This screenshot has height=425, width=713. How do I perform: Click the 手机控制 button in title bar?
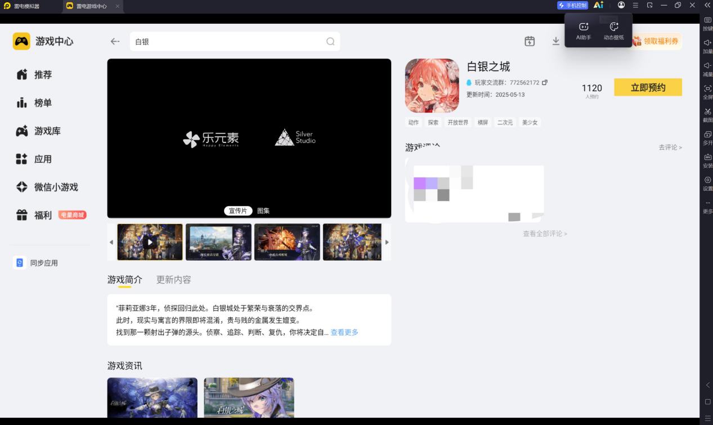[x=572, y=5]
